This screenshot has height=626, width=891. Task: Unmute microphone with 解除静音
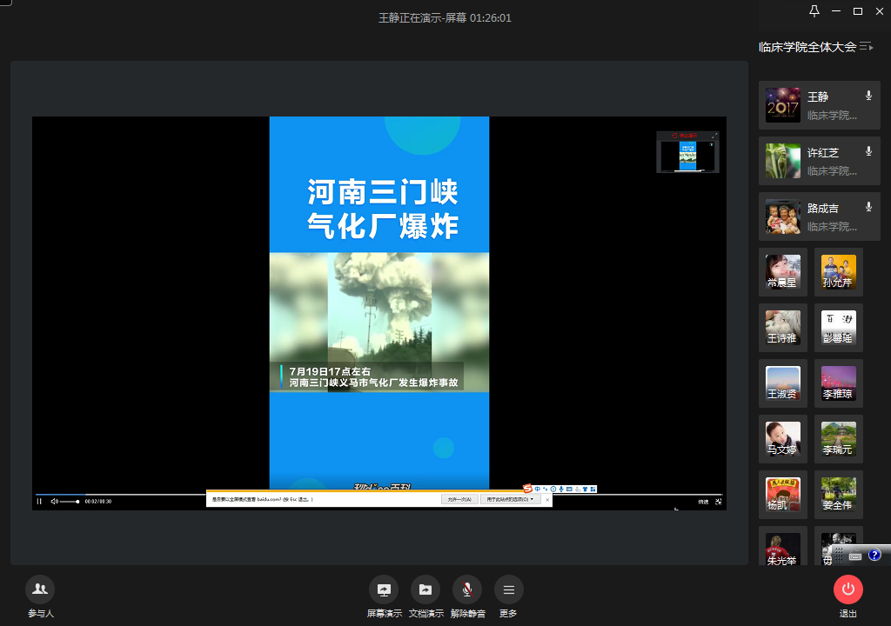[x=467, y=589]
